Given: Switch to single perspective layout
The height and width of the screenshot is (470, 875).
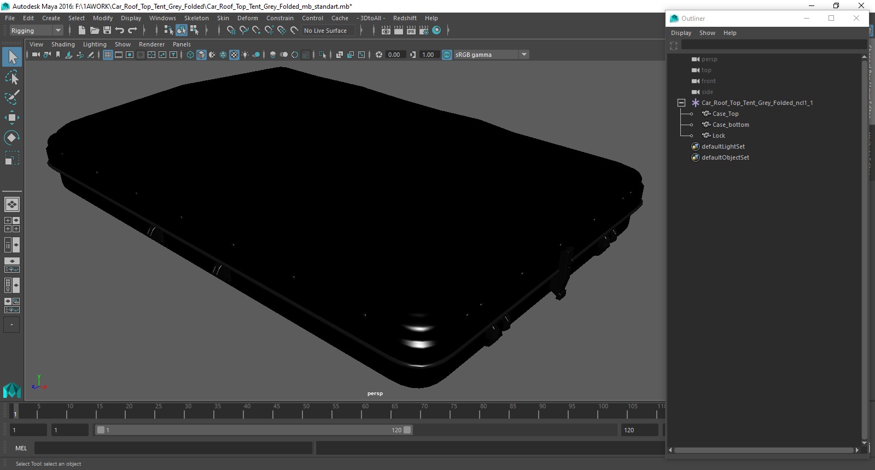Looking at the screenshot, I should (12, 204).
